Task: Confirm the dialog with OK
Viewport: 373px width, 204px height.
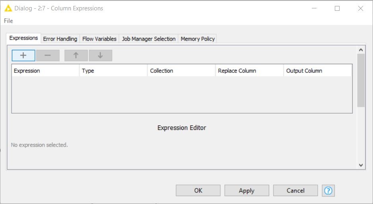Action: point(198,190)
